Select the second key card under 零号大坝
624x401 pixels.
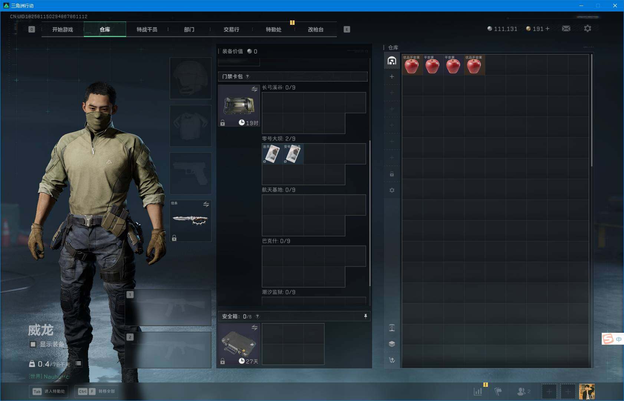(293, 154)
